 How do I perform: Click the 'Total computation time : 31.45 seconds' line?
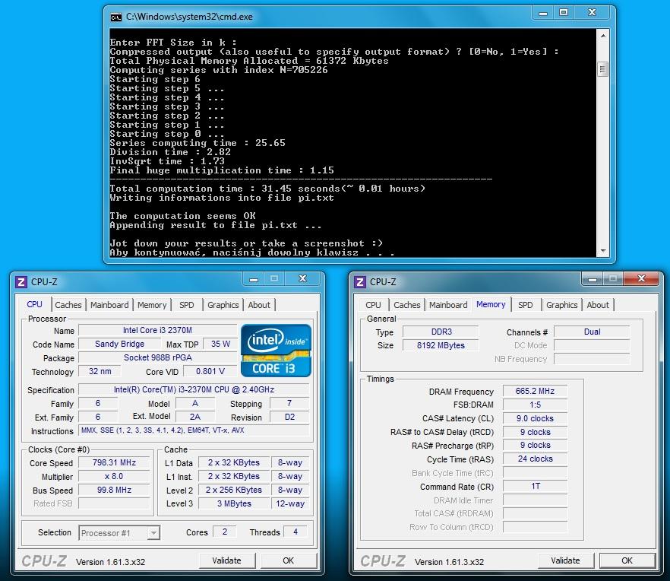tap(267, 189)
